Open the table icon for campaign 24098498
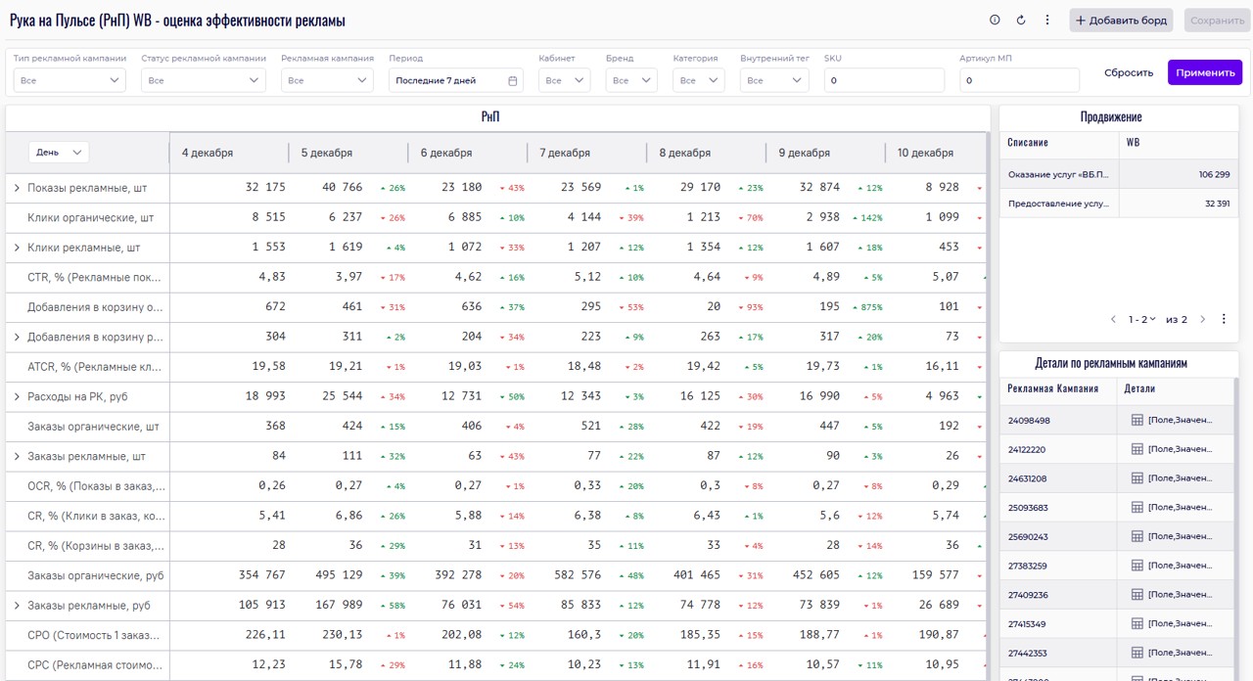 click(x=1137, y=420)
